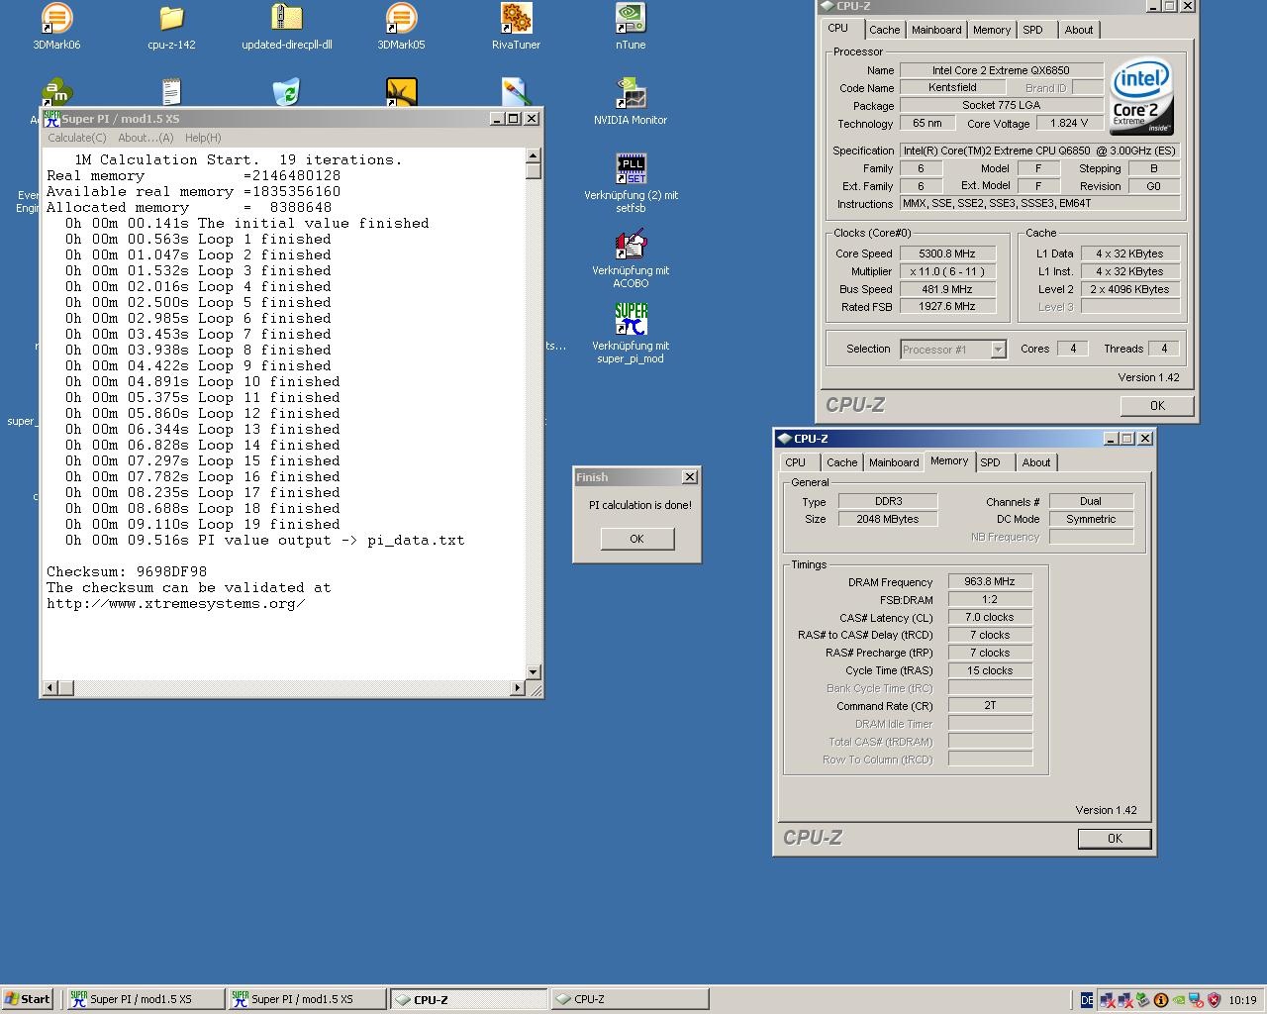This screenshot has width=1267, height=1014.
Task: Switch to About tab in upper CPU-Z window
Action: (1079, 30)
